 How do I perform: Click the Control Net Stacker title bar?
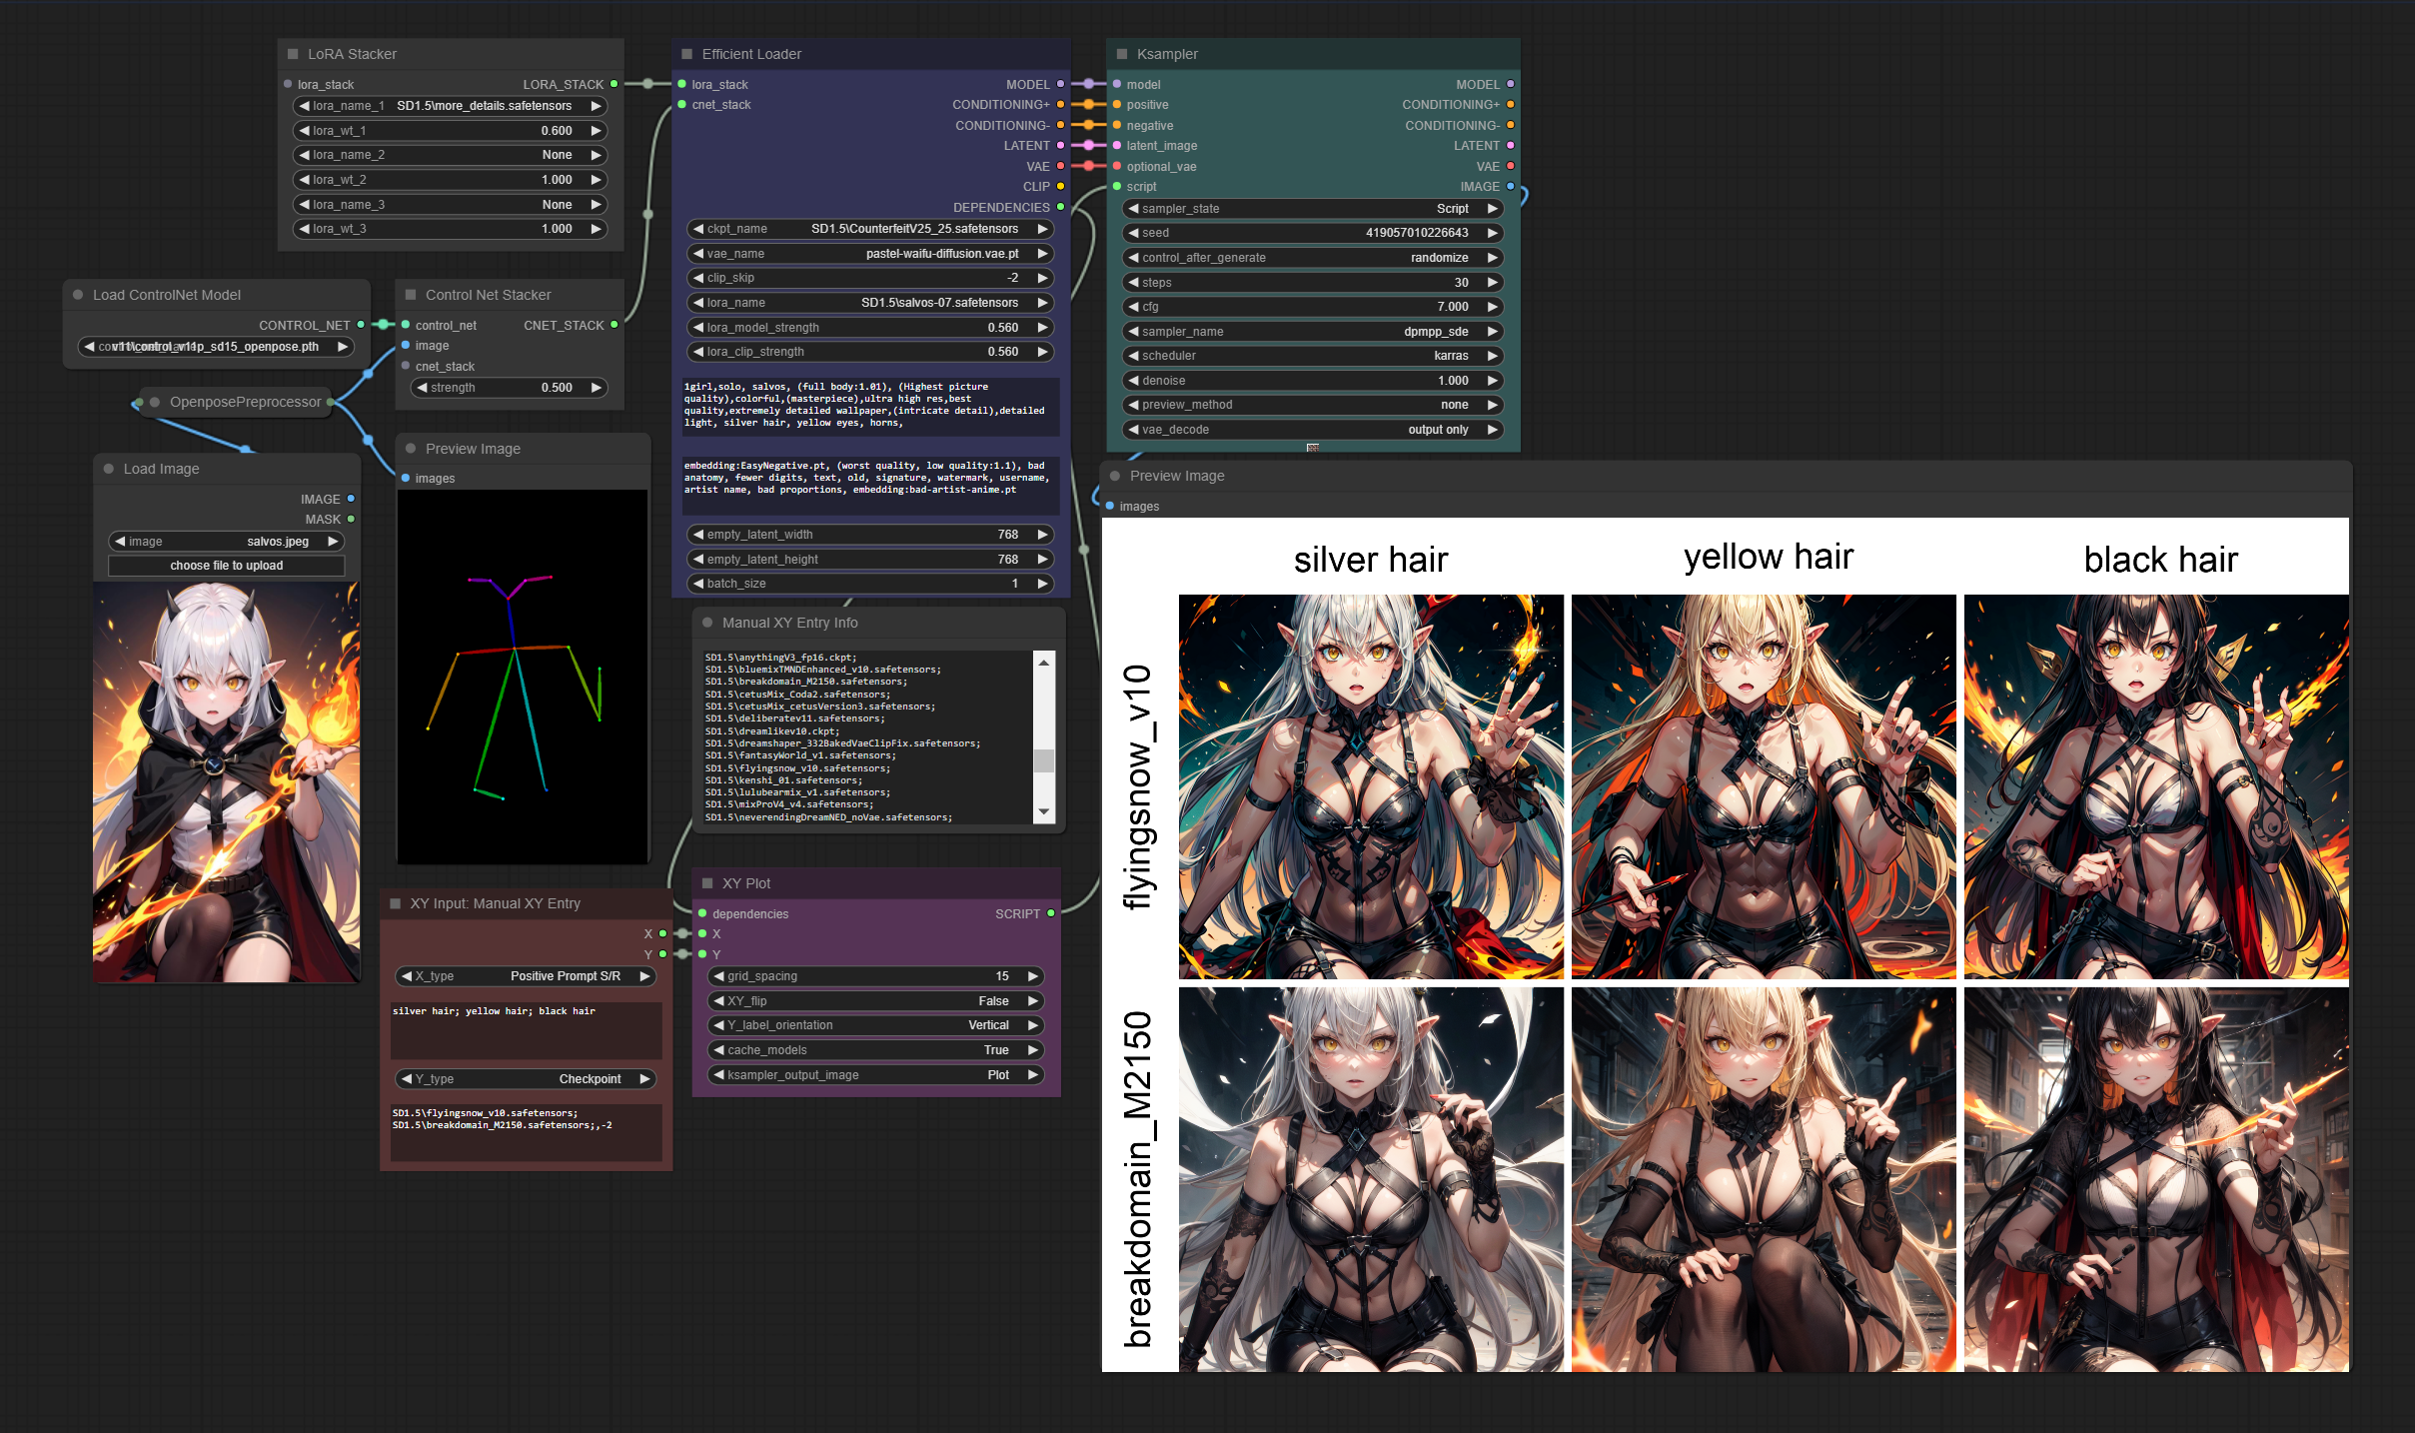pyautogui.click(x=488, y=295)
